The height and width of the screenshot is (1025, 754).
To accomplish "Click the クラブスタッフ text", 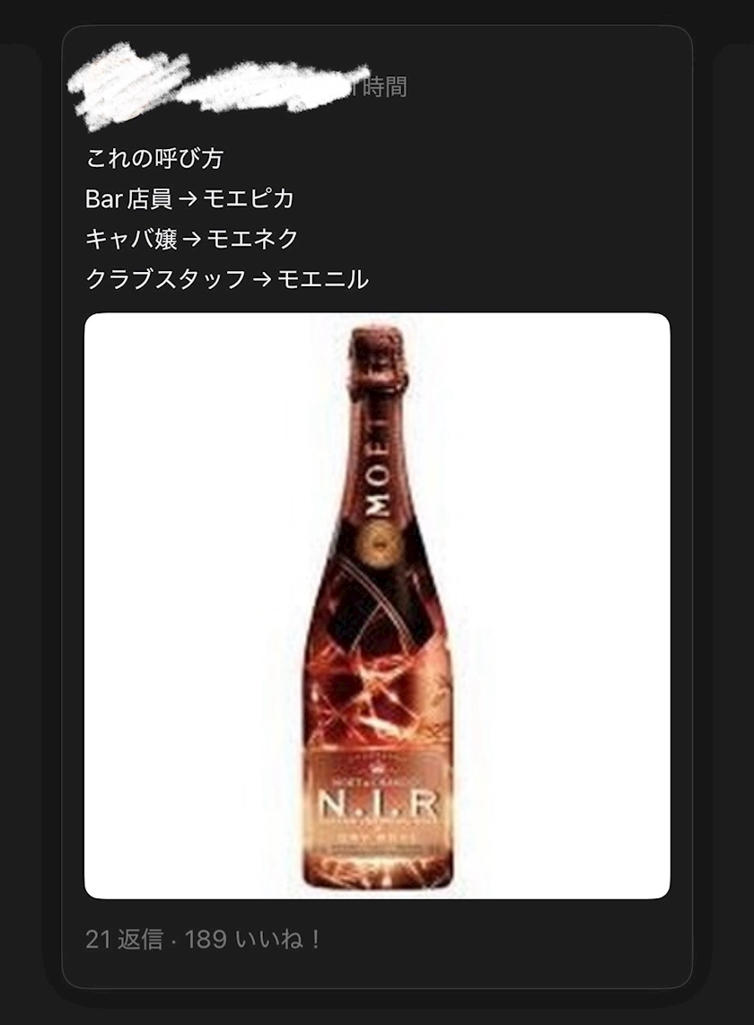I will (x=165, y=280).
